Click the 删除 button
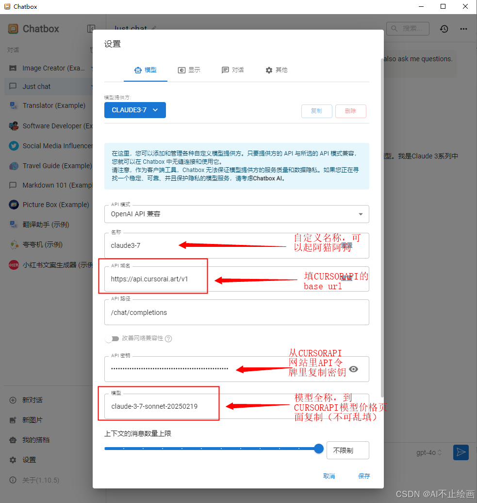This screenshot has height=503, width=477. (x=350, y=111)
